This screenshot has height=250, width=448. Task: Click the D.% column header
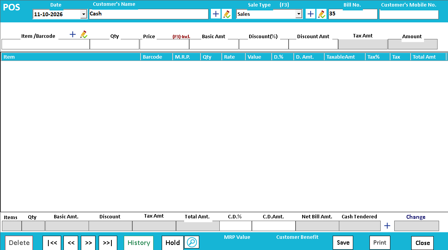pyautogui.click(x=282, y=57)
